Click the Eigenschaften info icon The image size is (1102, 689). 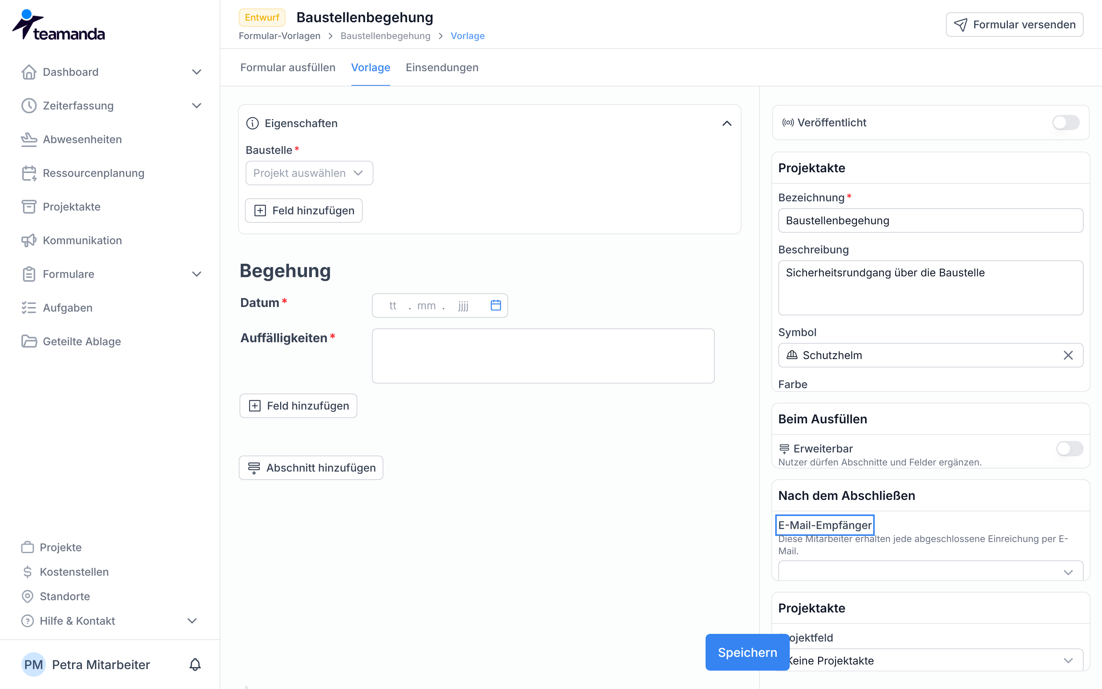pyautogui.click(x=252, y=124)
